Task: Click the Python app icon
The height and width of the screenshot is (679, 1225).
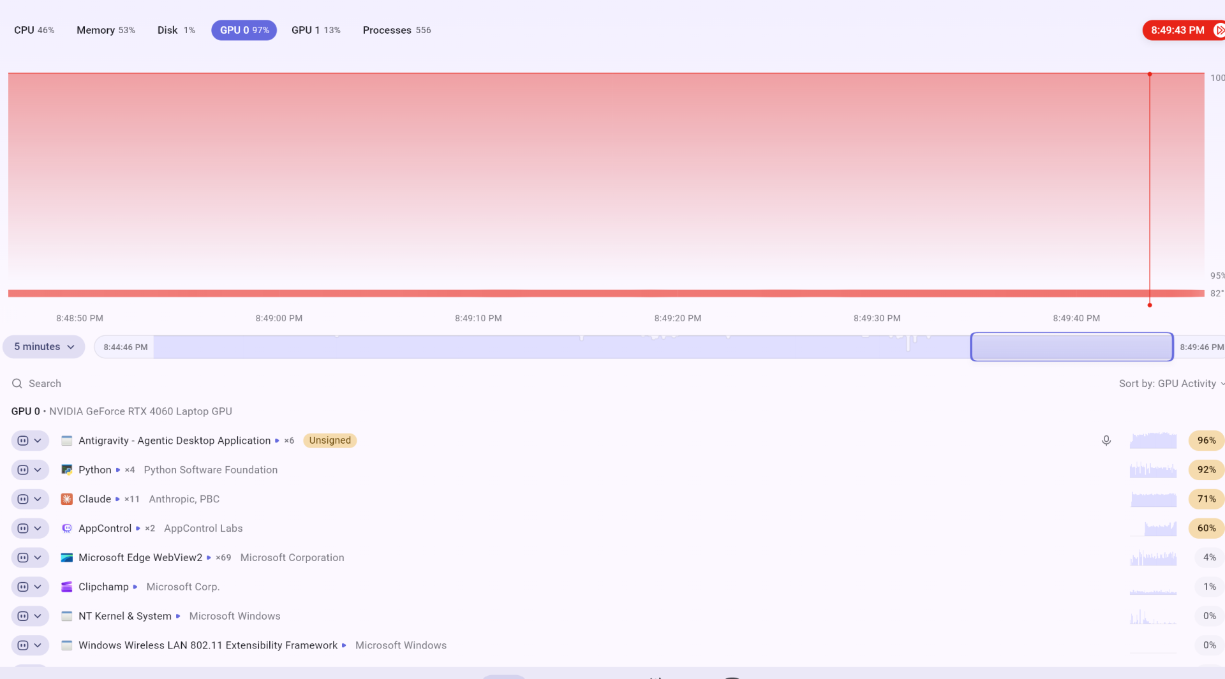Action: (66, 470)
